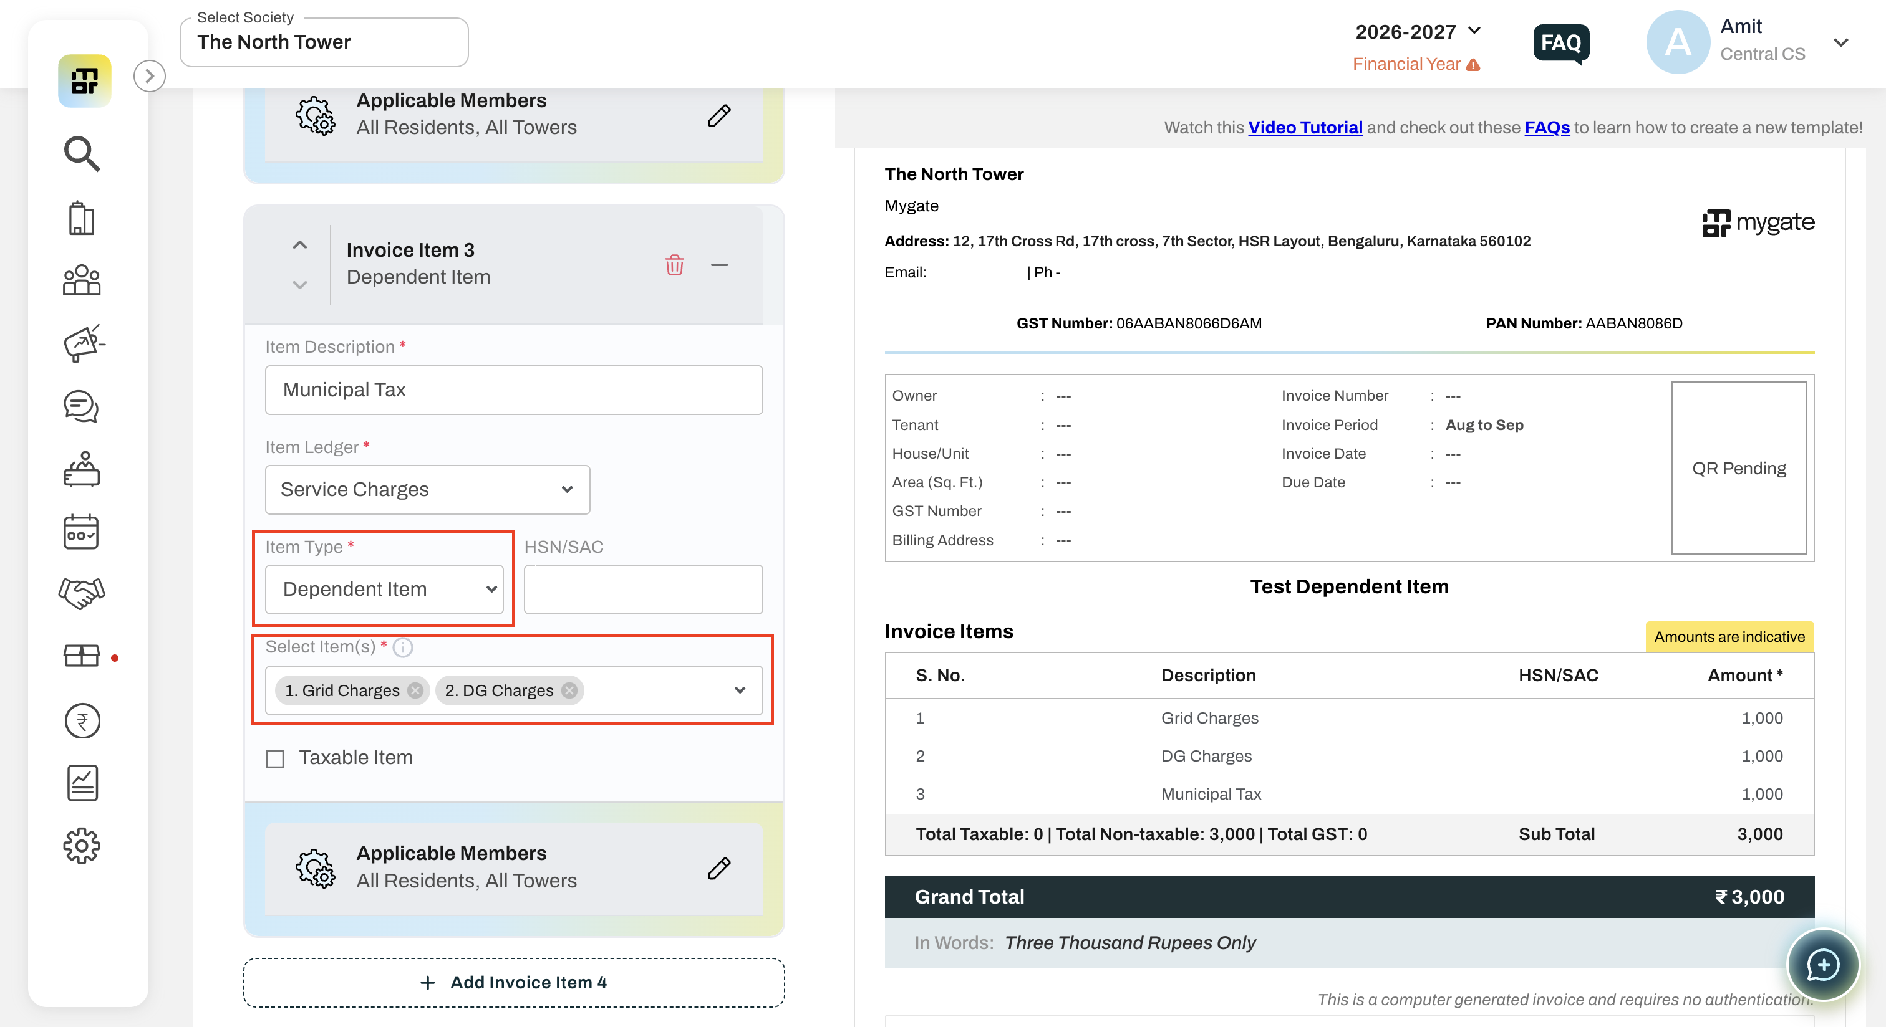Viewport: 1886px width, 1027px height.
Task: Remove the DG Charges chip
Action: (x=569, y=690)
